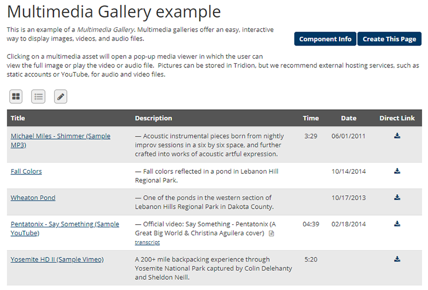Sort by the Date column header
428x290 pixels.
pos(348,118)
